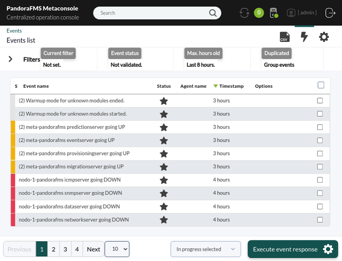Open the In progress selected dropdown

[x=206, y=249]
